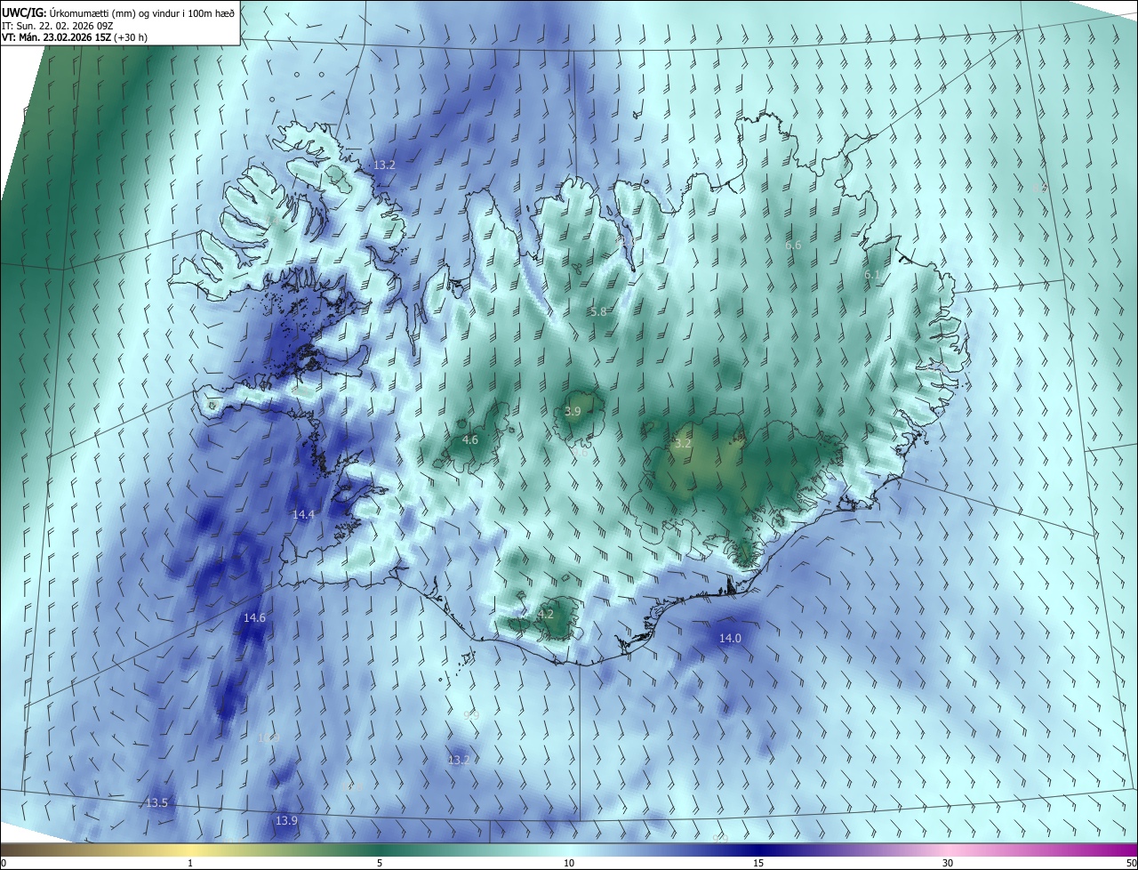Screen dimensions: 1138x870
Task: Click the '(+30 h)' forecast offset text
Action: click(x=131, y=37)
